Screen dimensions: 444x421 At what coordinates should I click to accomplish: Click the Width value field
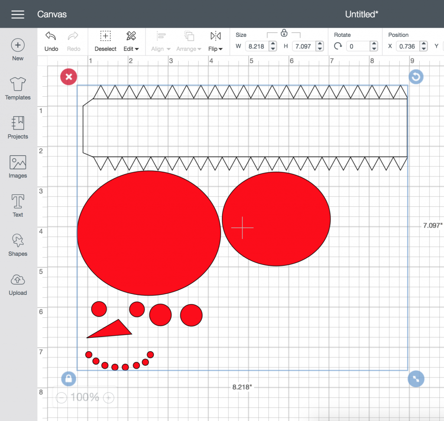[x=257, y=46]
